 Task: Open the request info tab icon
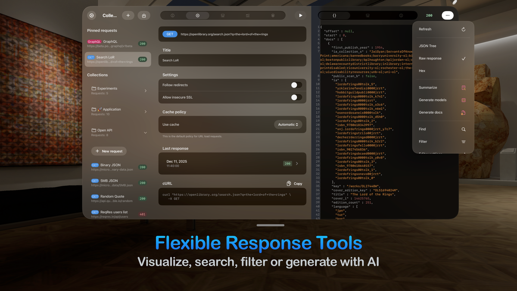pyautogui.click(x=172, y=15)
